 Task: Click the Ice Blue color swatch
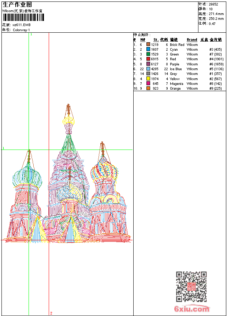coord(148,69)
